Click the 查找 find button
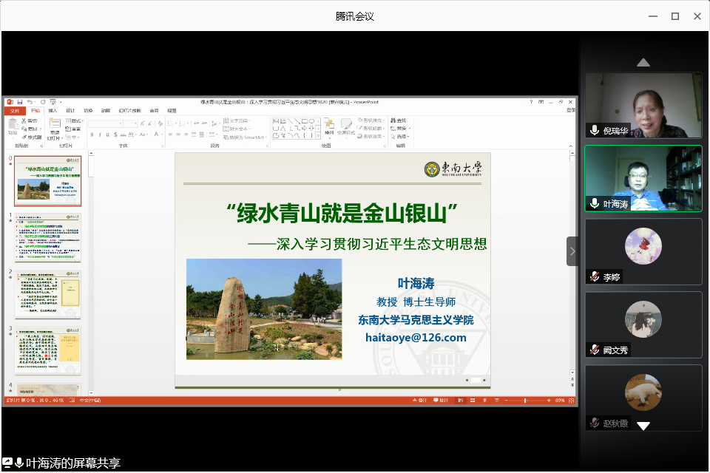The image size is (710, 473). (398, 120)
